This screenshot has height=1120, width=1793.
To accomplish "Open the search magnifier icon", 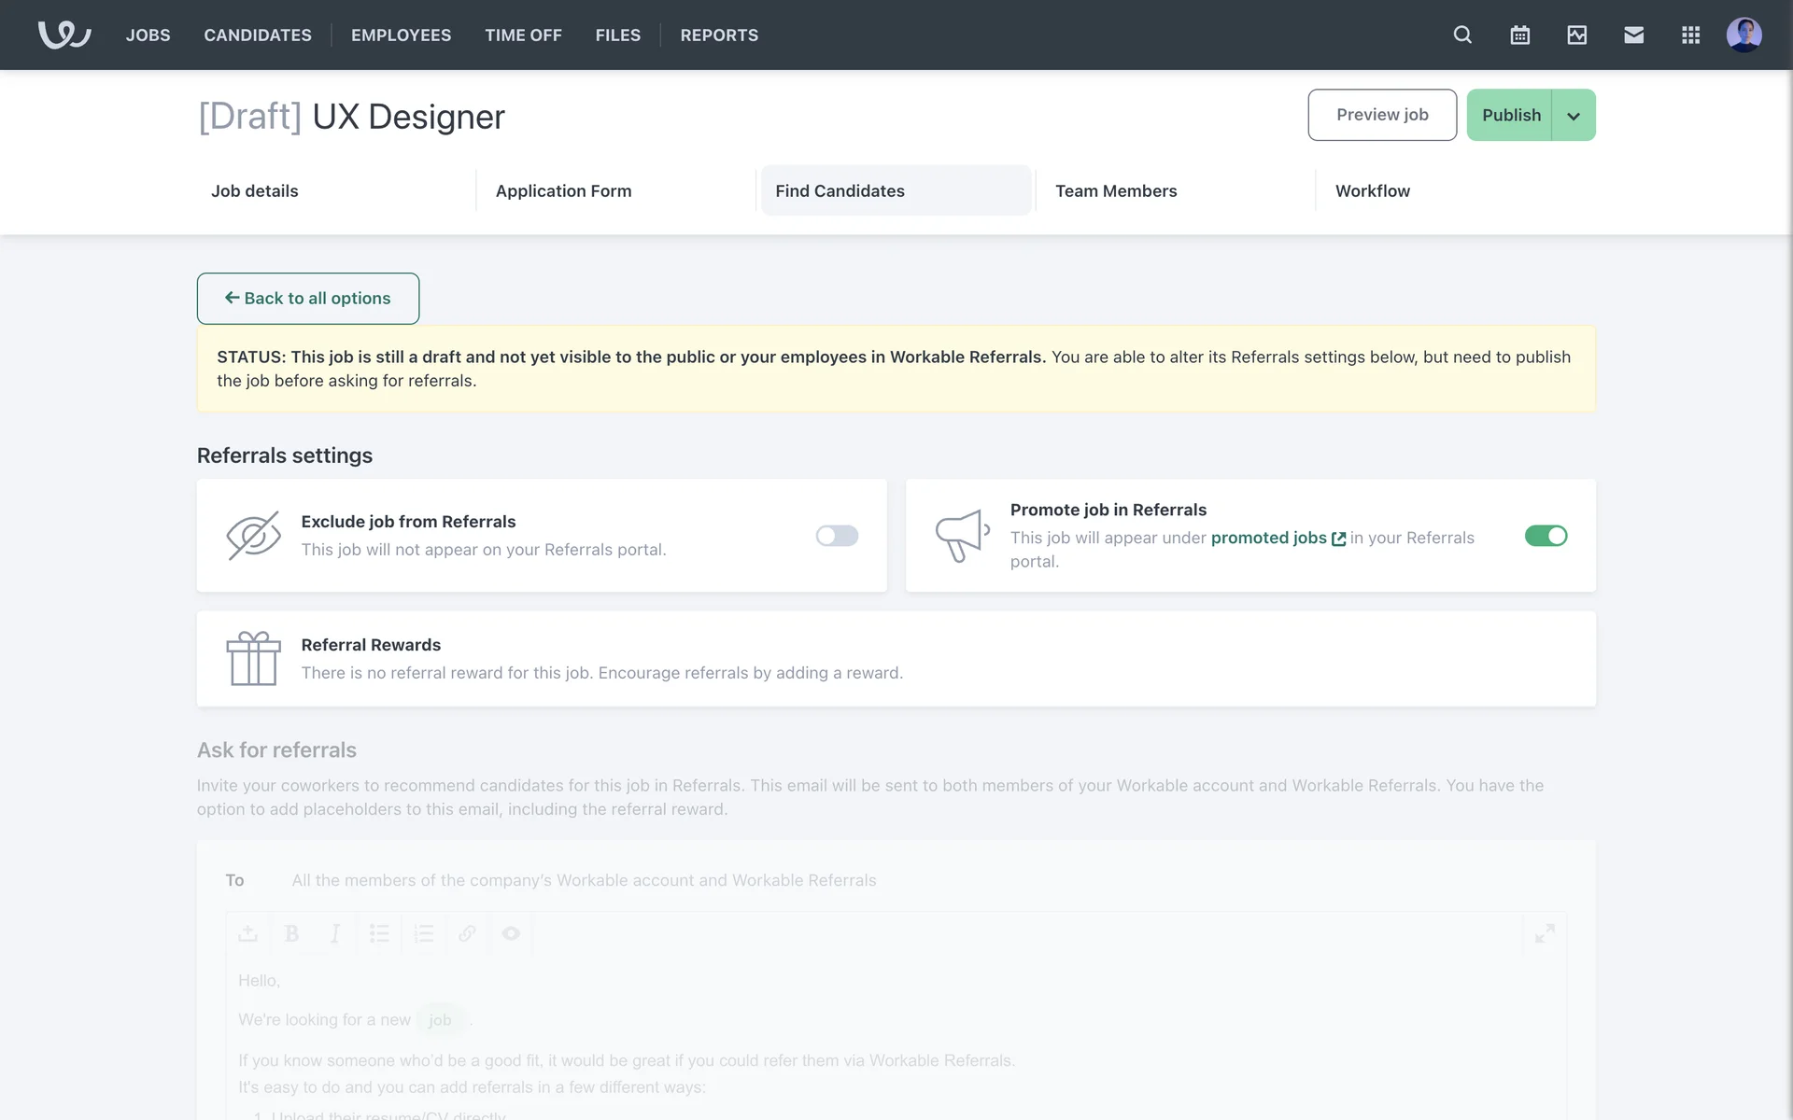I will (x=1462, y=35).
